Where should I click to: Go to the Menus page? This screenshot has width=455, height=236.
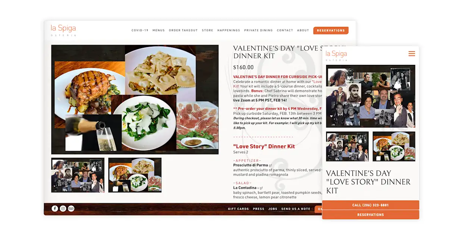[159, 31]
